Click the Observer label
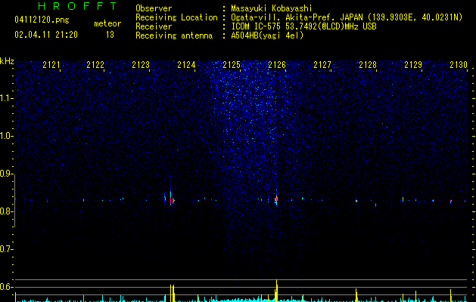The image size is (476, 302). [154, 8]
